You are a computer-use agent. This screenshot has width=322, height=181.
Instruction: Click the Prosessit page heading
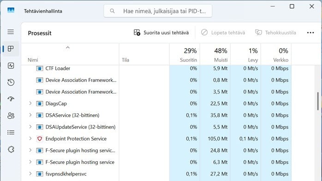point(40,33)
